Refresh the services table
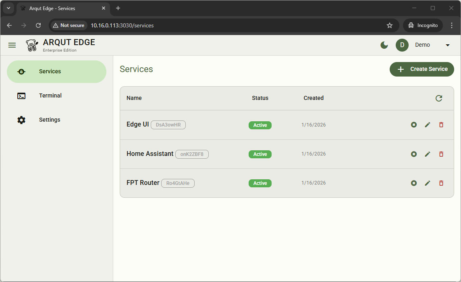Screen dimensions: 461x282 tap(439, 98)
